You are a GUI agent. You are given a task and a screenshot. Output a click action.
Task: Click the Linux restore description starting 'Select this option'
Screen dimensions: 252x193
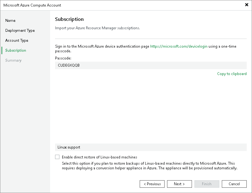(x=150, y=166)
